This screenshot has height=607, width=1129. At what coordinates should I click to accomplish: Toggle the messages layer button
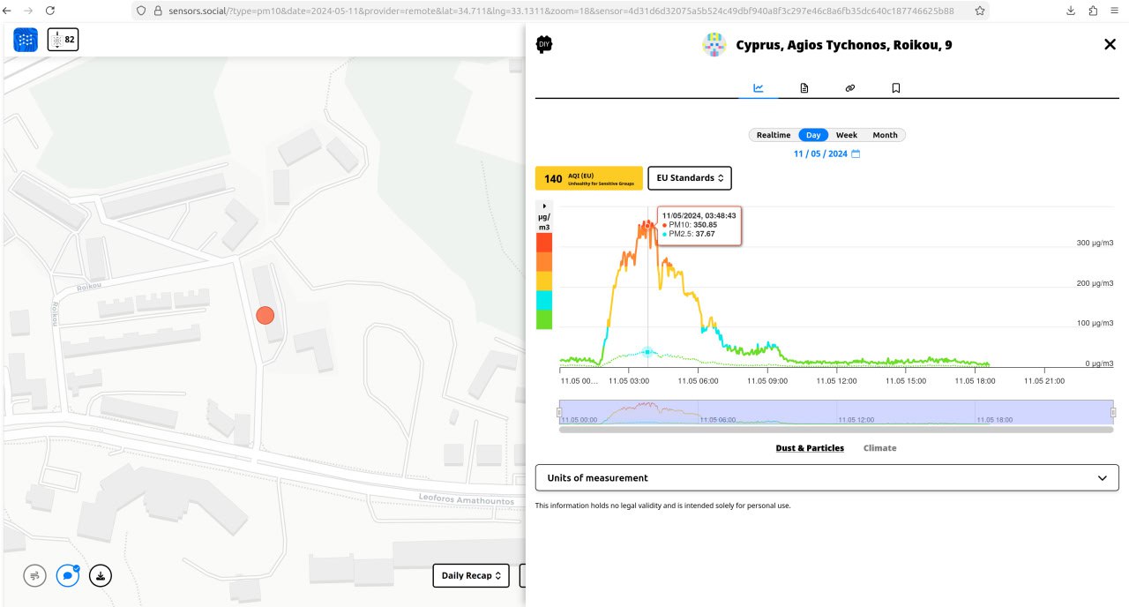68,575
